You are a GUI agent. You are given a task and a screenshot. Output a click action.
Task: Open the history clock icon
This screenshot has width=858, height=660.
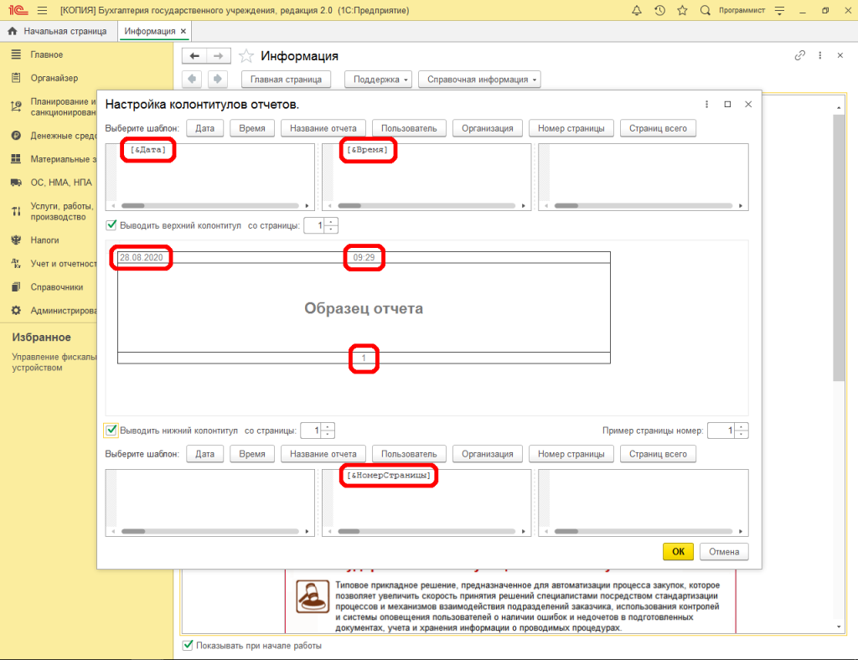660,10
